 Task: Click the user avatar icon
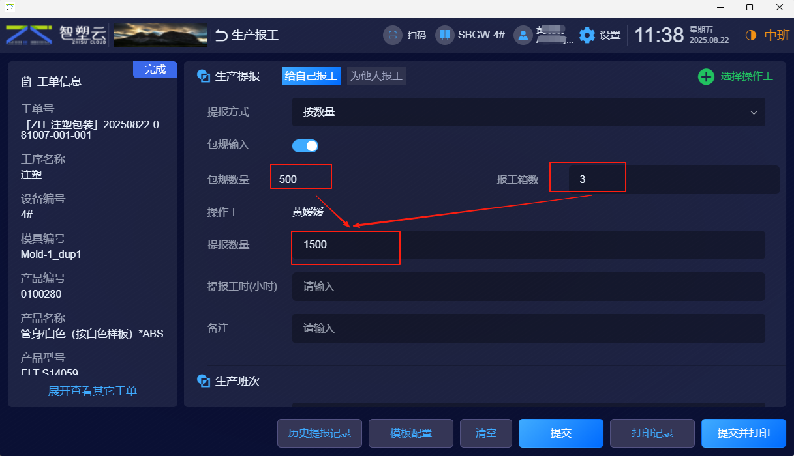(523, 35)
